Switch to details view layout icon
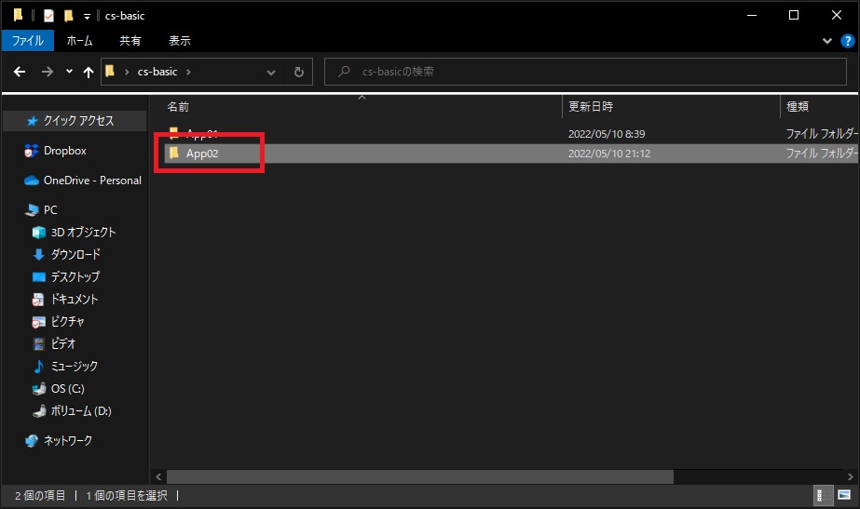This screenshot has height=509, width=860. [824, 495]
